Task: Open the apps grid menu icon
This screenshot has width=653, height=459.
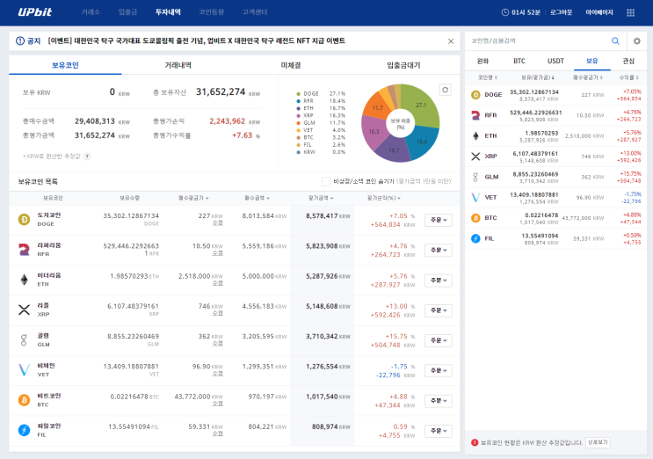Action: click(x=630, y=12)
